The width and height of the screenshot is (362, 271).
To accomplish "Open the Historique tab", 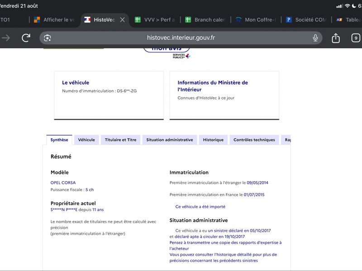I will point(213,140).
